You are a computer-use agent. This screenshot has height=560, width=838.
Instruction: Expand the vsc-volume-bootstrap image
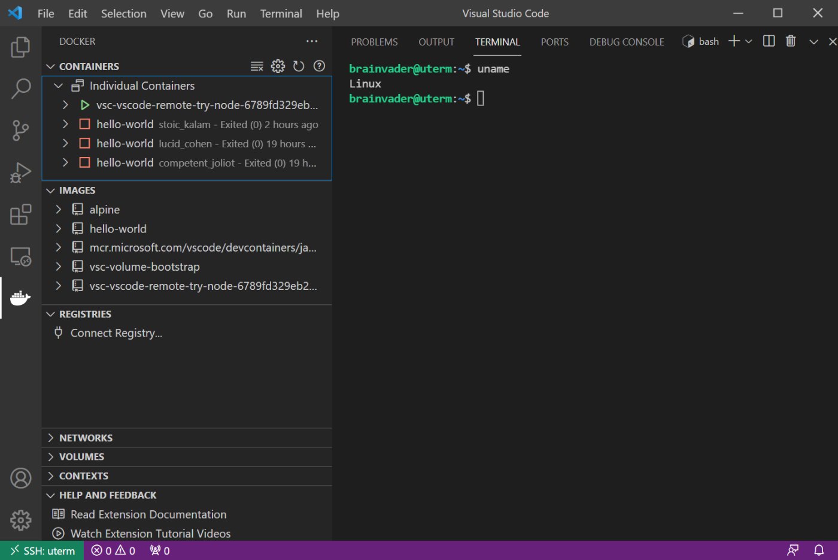click(58, 267)
